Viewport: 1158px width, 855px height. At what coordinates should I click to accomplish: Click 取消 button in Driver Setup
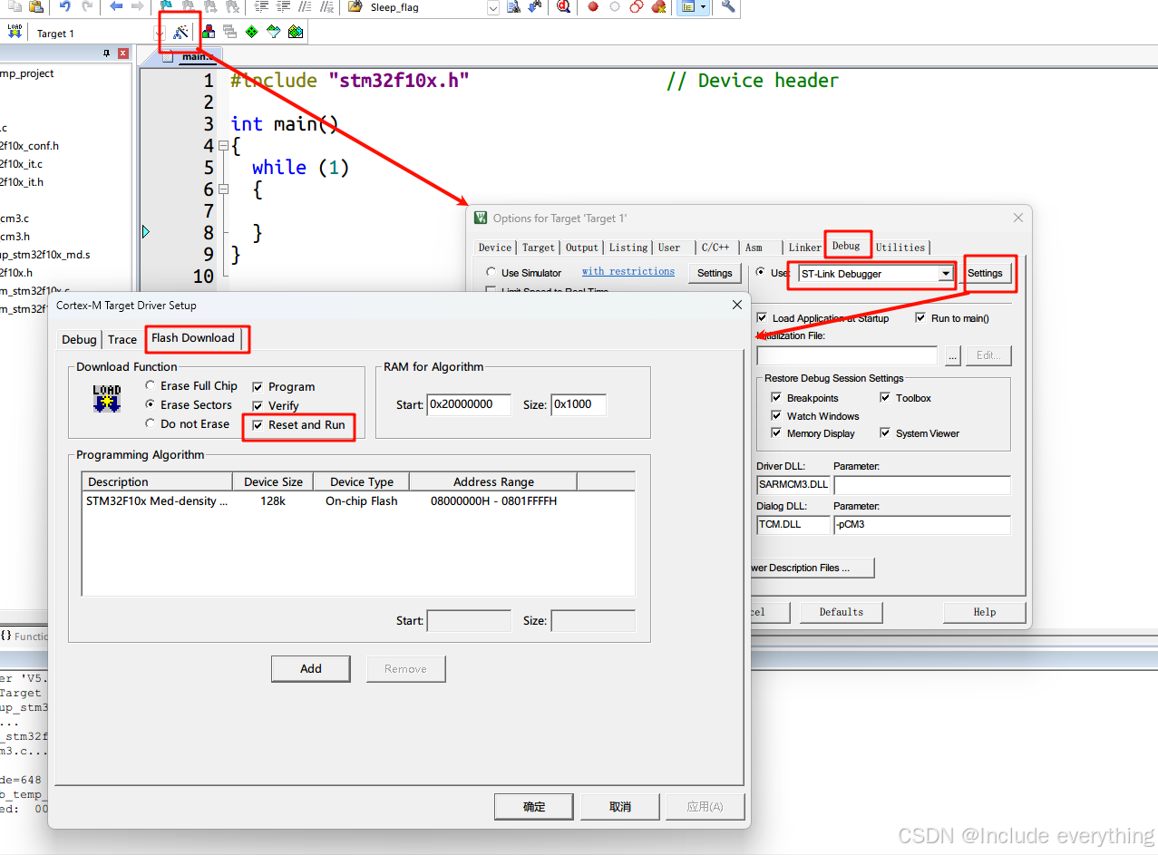(620, 807)
